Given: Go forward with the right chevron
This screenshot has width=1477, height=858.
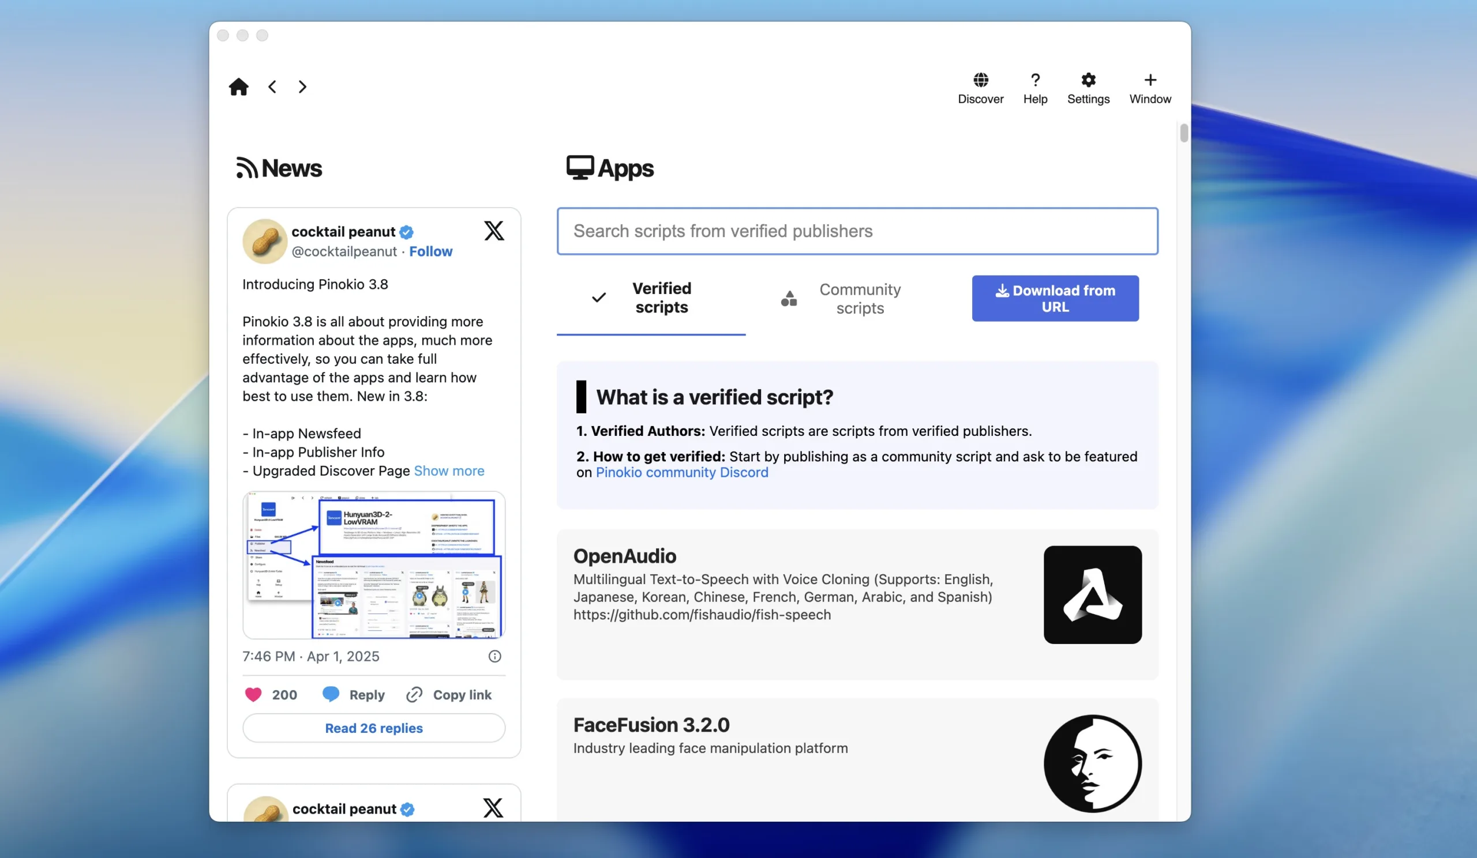Looking at the screenshot, I should (302, 86).
